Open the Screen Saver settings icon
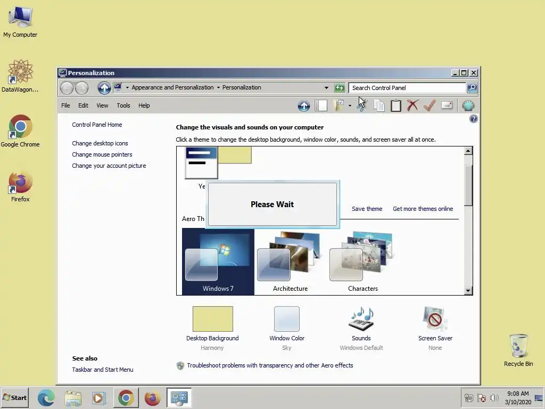This screenshot has width=545, height=409. click(x=435, y=318)
